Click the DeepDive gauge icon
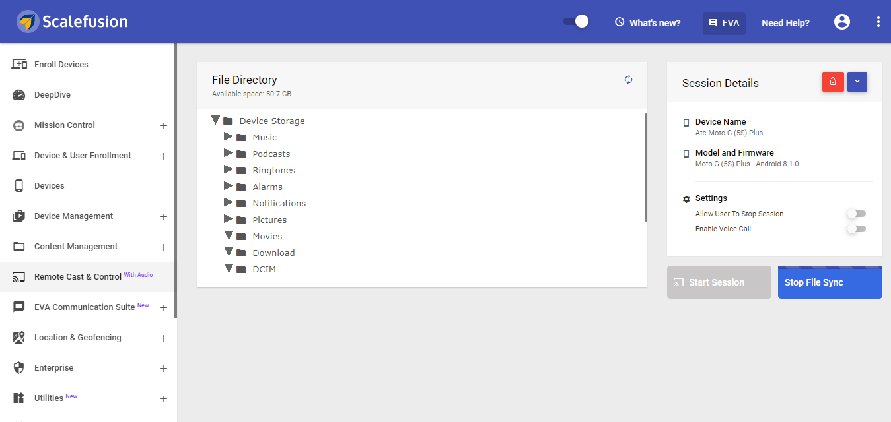891x422 pixels. click(19, 95)
